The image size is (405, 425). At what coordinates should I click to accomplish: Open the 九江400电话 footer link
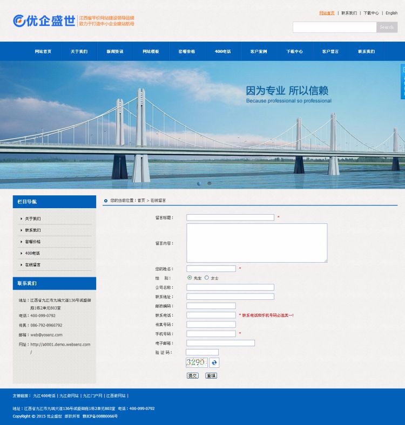[x=44, y=396]
